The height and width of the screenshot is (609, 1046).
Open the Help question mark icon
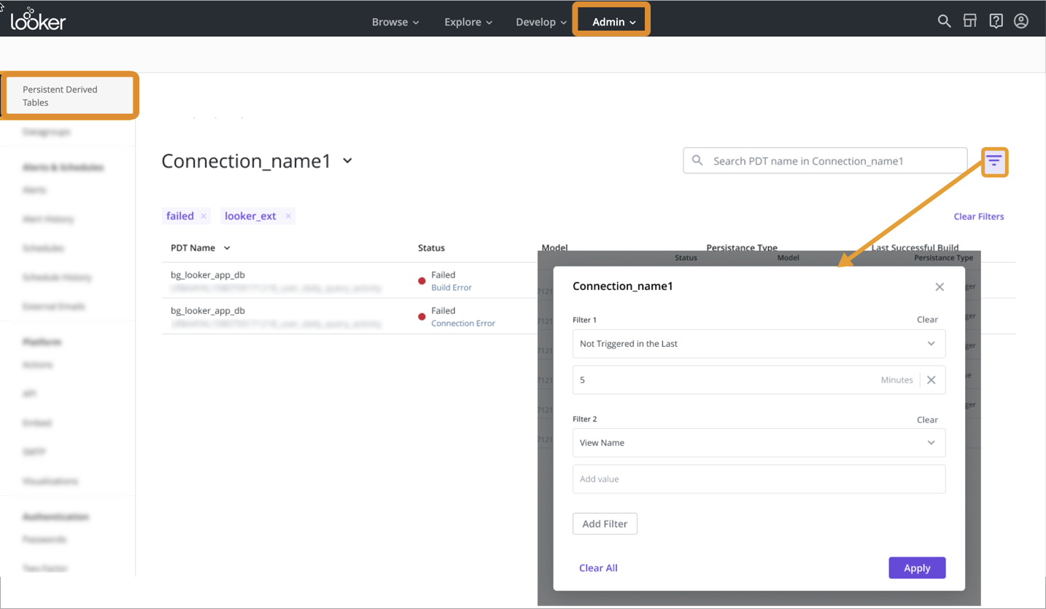[x=996, y=21]
